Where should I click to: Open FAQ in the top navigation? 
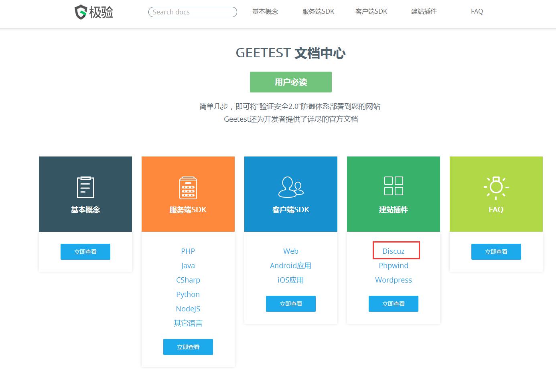477,12
